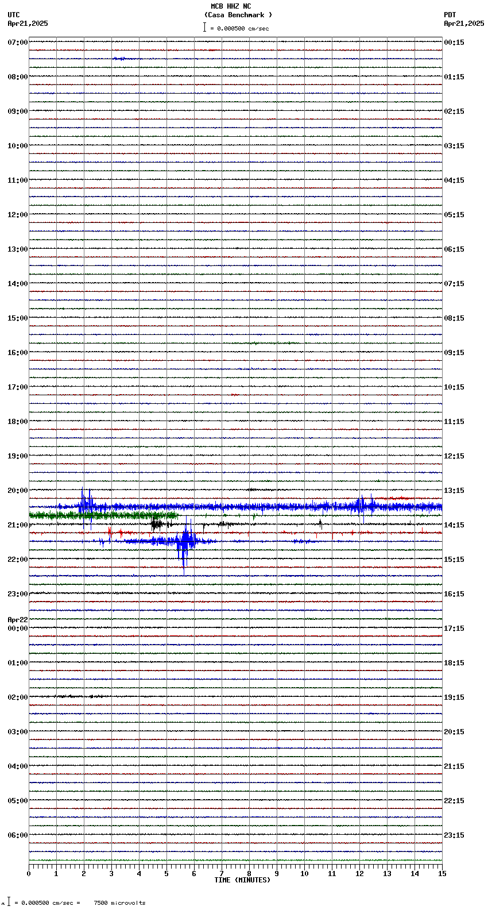
Task: Click the '07:00' UTC time label
Action: tap(18, 43)
